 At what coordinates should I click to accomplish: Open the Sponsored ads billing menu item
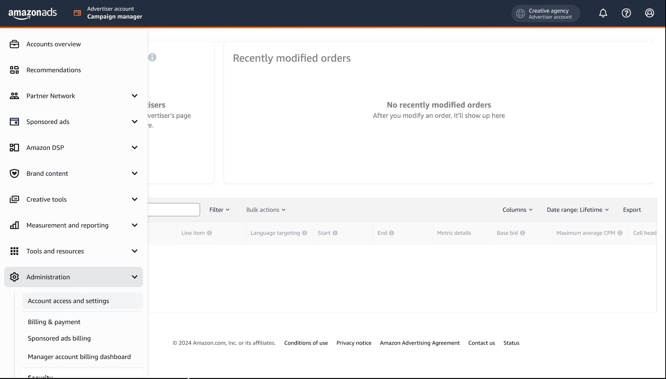[x=59, y=338]
